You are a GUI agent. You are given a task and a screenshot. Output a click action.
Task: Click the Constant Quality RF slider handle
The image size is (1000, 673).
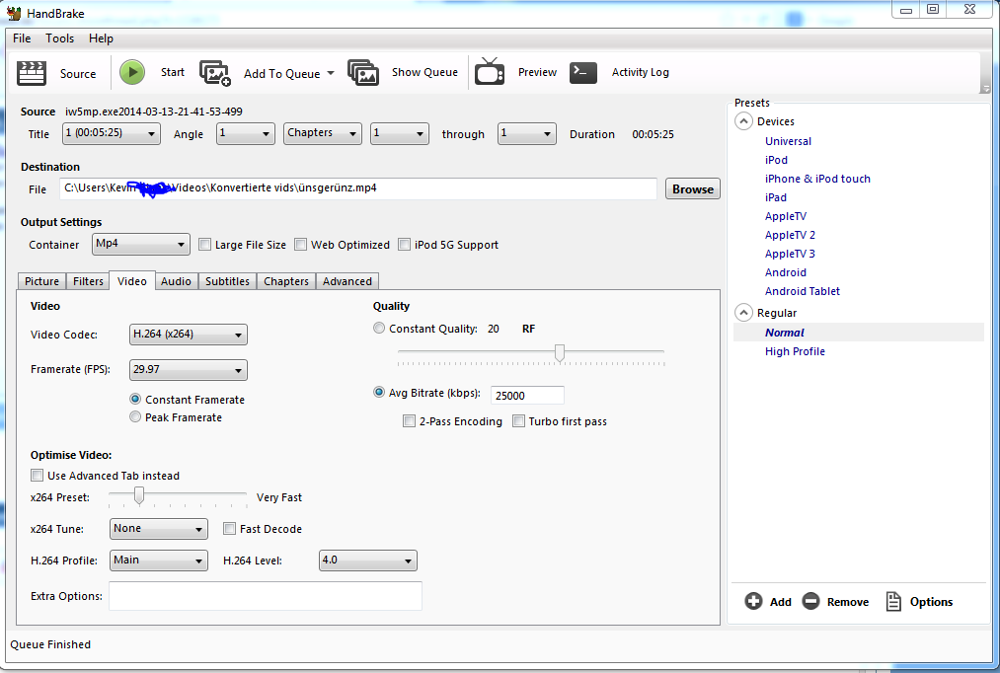560,352
